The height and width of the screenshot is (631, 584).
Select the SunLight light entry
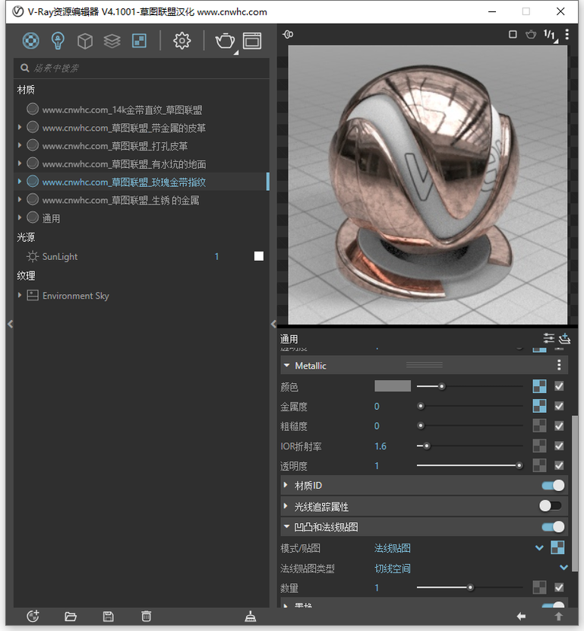[59, 256]
